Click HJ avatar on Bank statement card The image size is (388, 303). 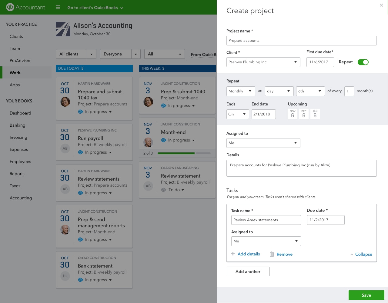point(65,276)
